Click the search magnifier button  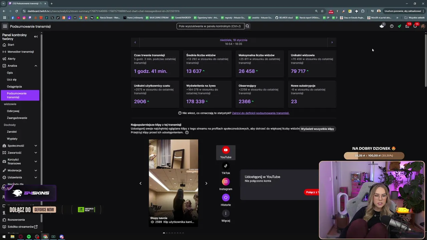(247, 26)
